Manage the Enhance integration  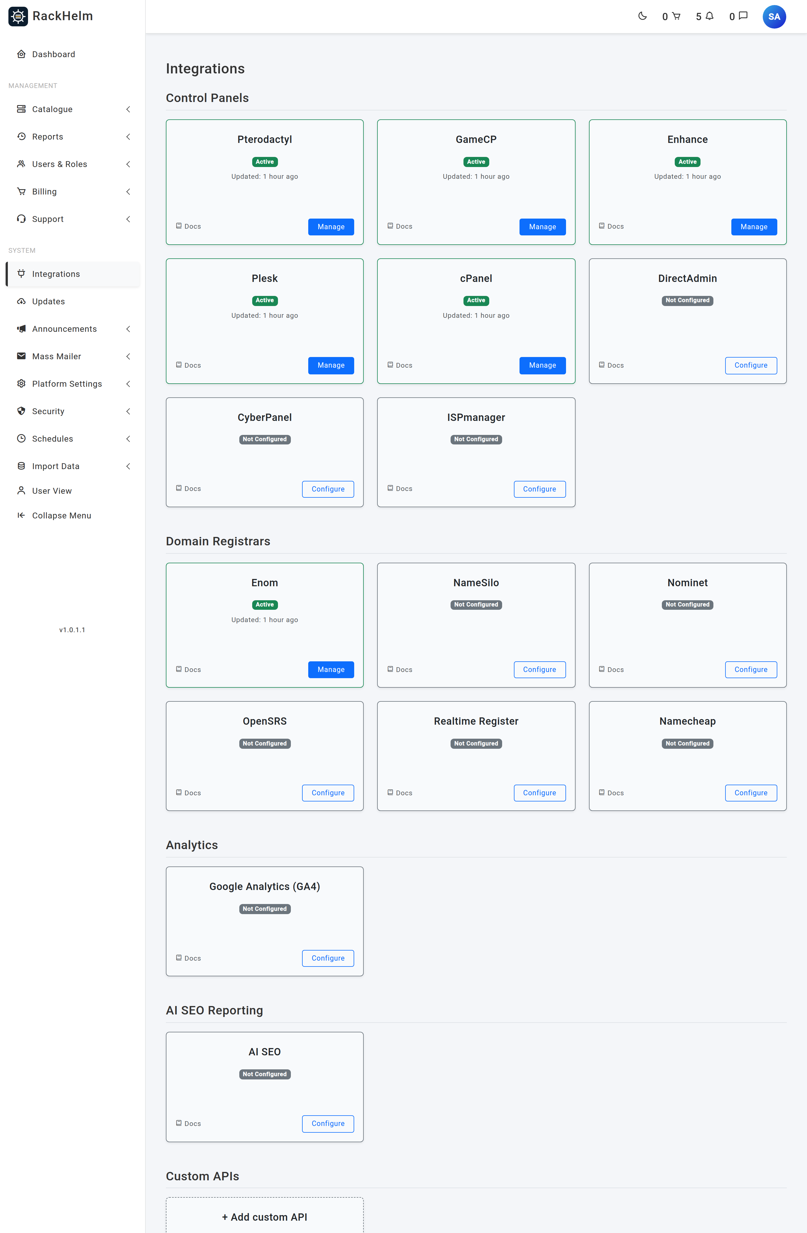click(x=754, y=227)
